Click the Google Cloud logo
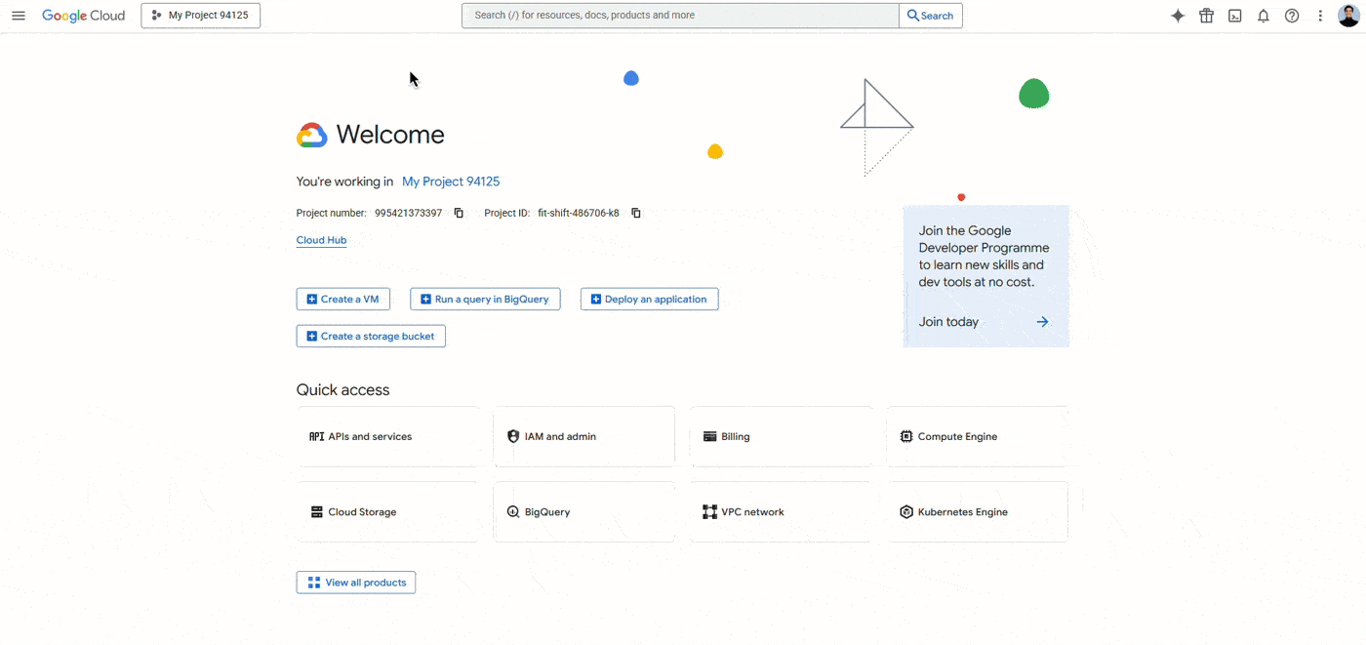Screen dimensions: 1366x645 [83, 15]
